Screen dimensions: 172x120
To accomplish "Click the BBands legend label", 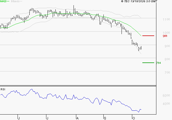I will (x=15, y=1).
